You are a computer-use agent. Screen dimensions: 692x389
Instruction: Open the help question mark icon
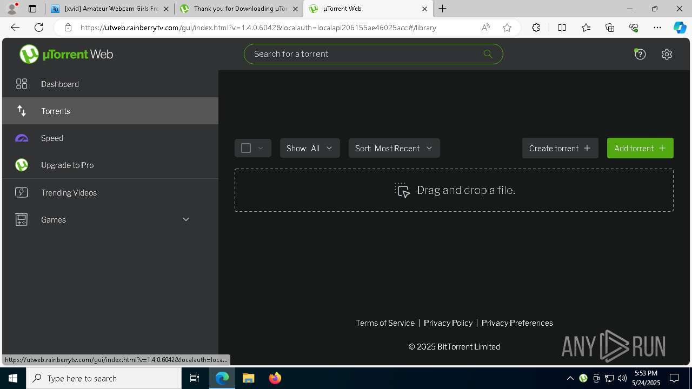point(640,54)
